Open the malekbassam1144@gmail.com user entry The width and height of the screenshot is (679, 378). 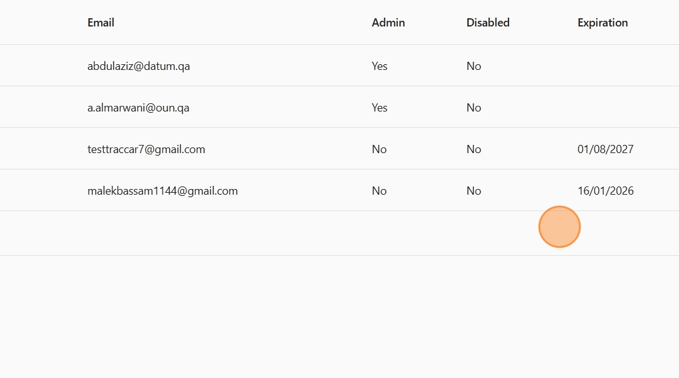pos(162,191)
